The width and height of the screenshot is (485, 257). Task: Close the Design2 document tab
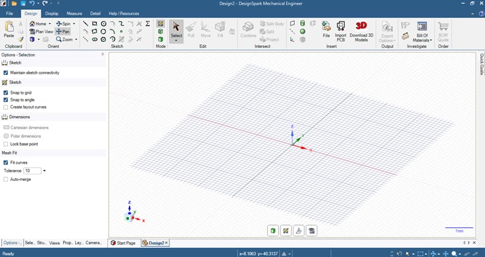point(166,243)
